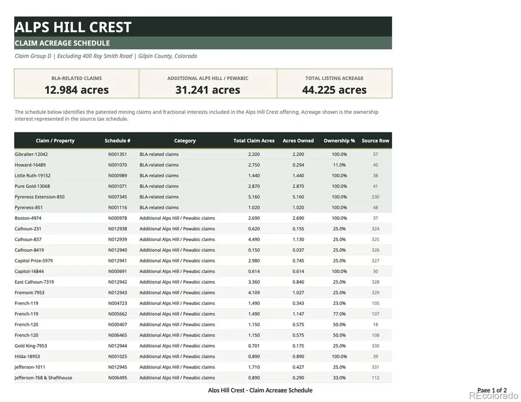Viewport: 521px width, 402px height.
Task: Select the Howard-16489 claim name
Action: pyautogui.click(x=30, y=165)
